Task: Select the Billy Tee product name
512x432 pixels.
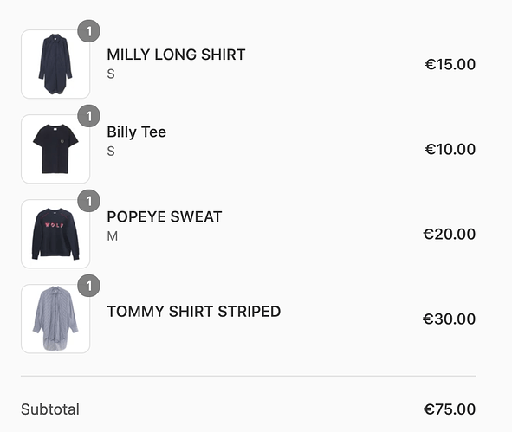Action: [x=137, y=132]
